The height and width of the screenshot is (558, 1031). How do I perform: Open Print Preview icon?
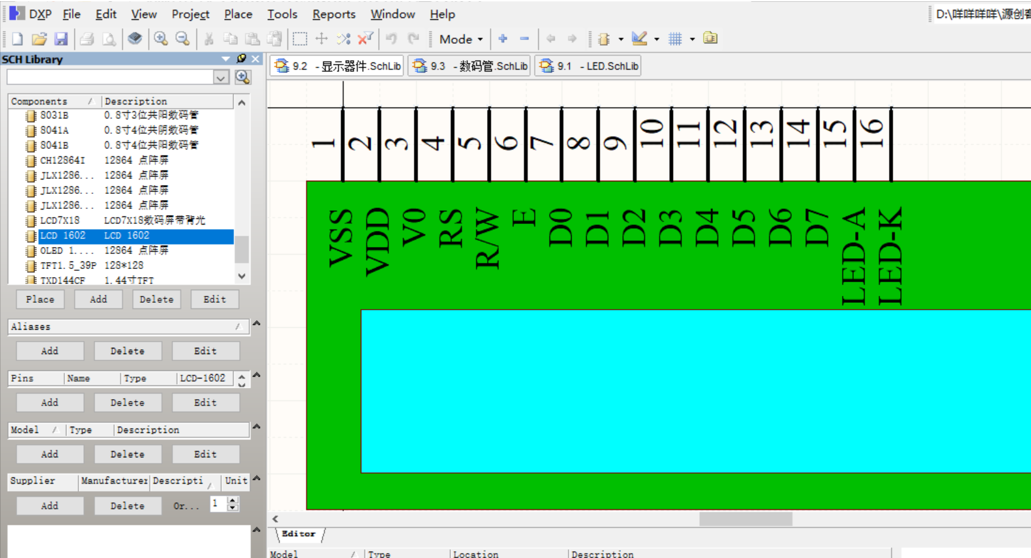click(x=109, y=39)
